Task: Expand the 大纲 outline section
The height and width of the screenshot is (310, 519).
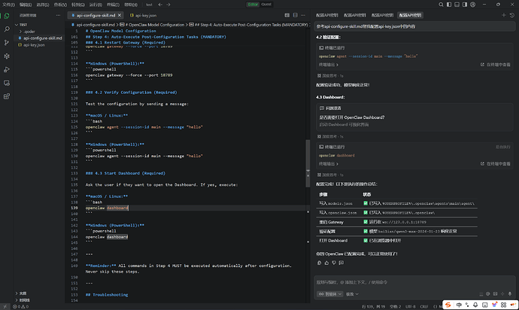Action: [x=23, y=293]
